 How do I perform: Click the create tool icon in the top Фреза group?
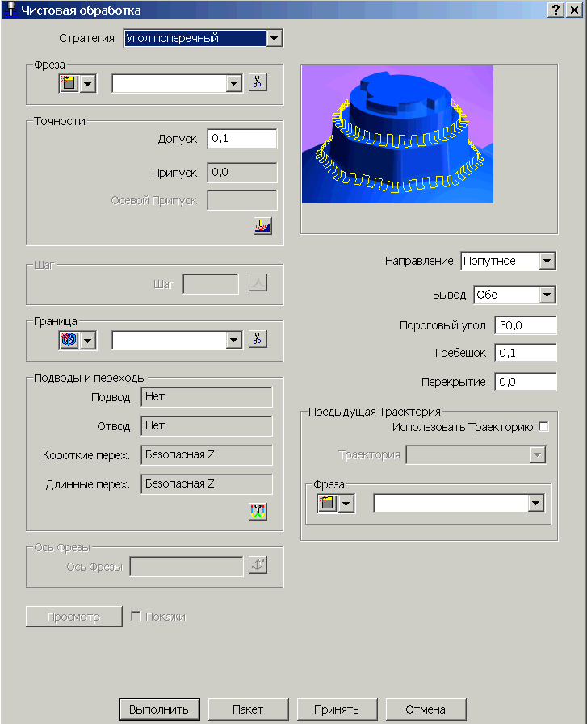pyautogui.click(x=69, y=84)
